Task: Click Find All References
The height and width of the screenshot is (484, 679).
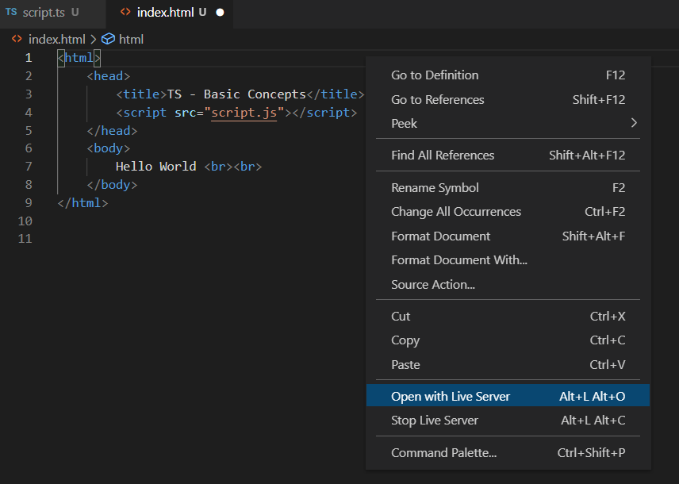Action: click(443, 156)
